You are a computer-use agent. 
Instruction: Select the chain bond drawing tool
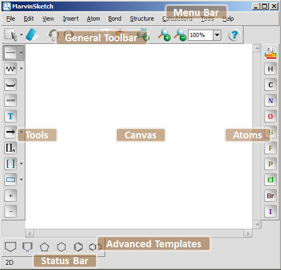coord(11,69)
